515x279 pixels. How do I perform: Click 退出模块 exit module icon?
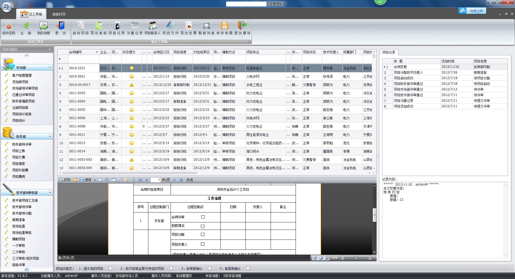pos(242,26)
